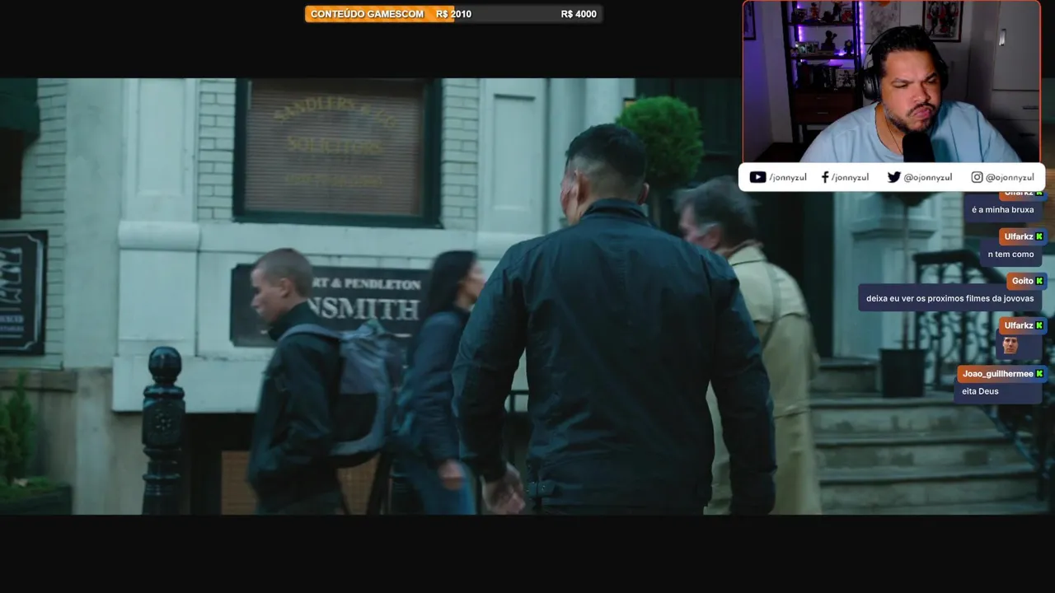Select Ulfarkz username above 'n tem como'
Image resolution: width=1055 pixels, height=593 pixels.
click(1019, 236)
